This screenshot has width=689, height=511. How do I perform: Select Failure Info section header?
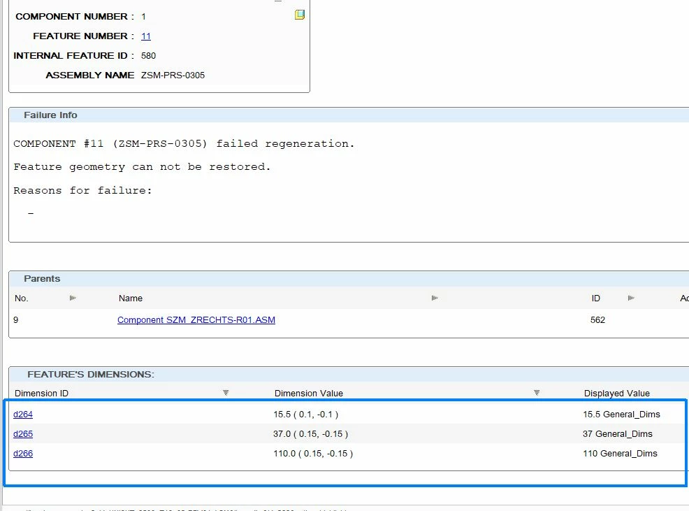pos(50,115)
